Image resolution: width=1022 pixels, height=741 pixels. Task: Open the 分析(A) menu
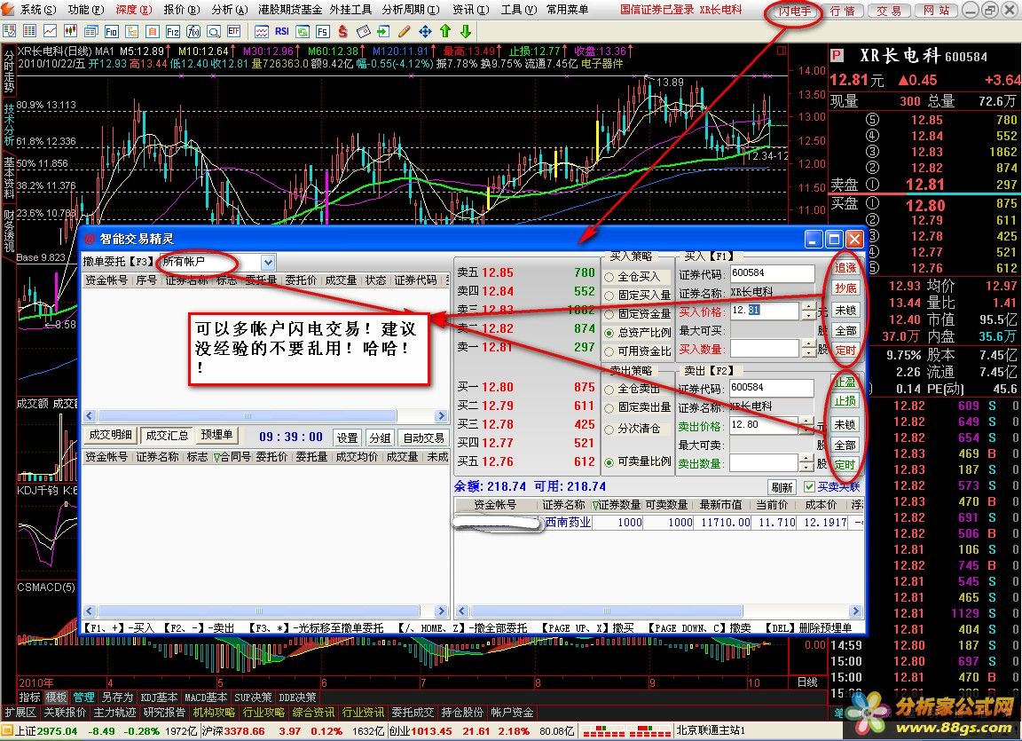(x=230, y=10)
